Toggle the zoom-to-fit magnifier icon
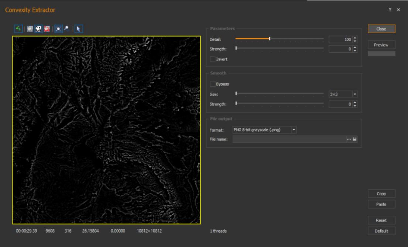408x247 pixels. (x=58, y=29)
